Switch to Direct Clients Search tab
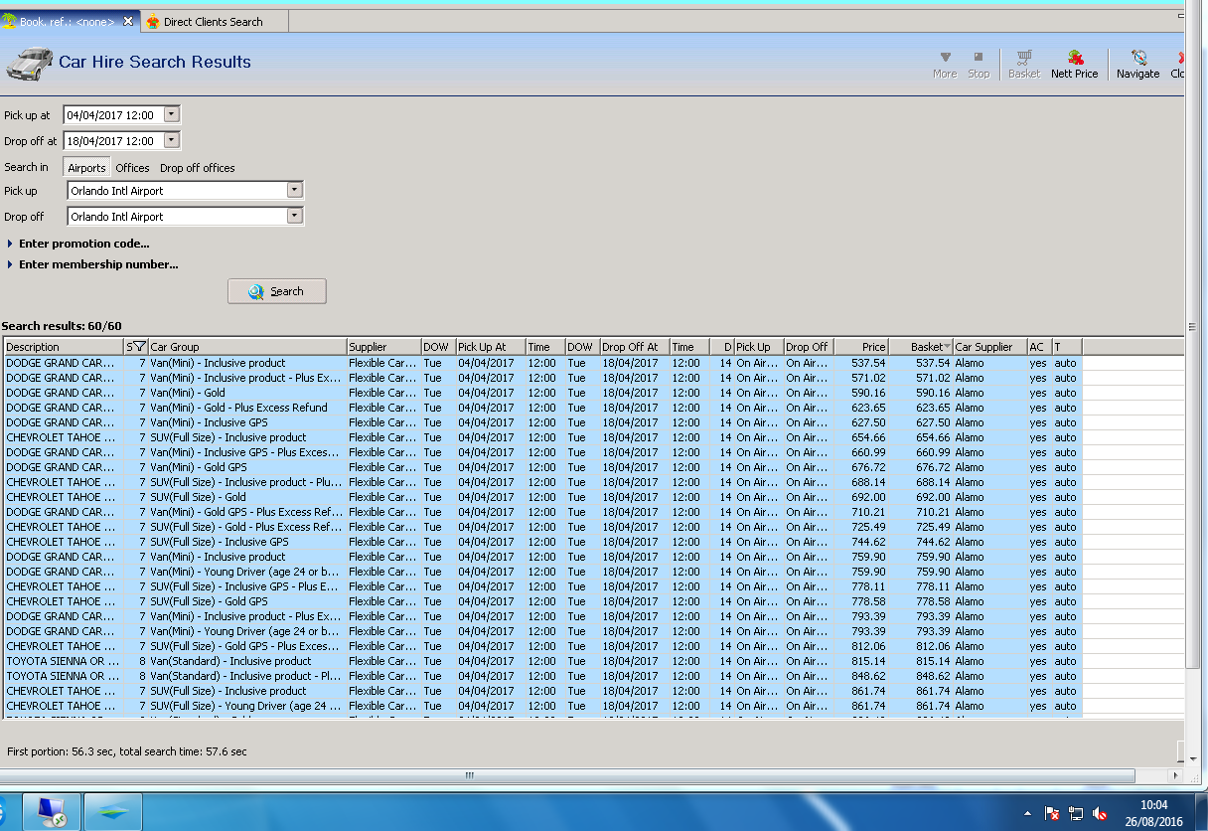 tap(213, 22)
